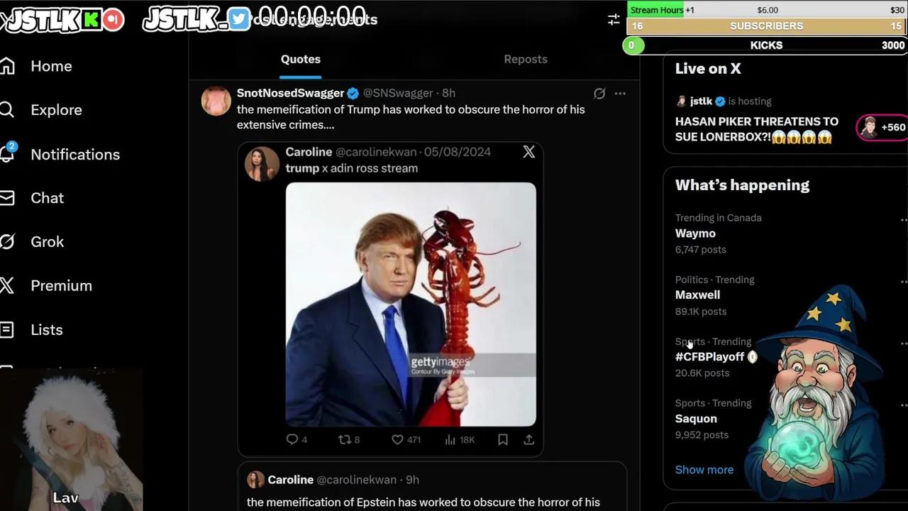908x511 pixels.
Task: Click the Grok action icon on SnotNosedSwagger's post
Action: click(x=599, y=94)
